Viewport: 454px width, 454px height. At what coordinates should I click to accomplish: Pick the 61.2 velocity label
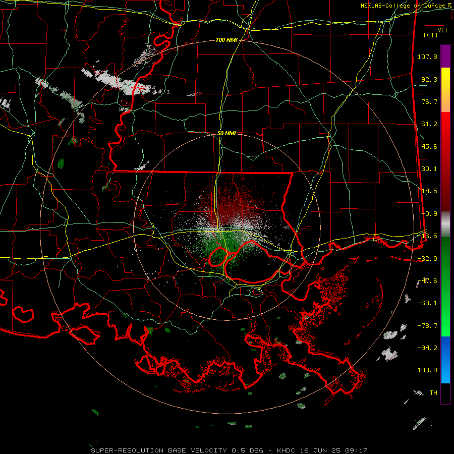429,124
